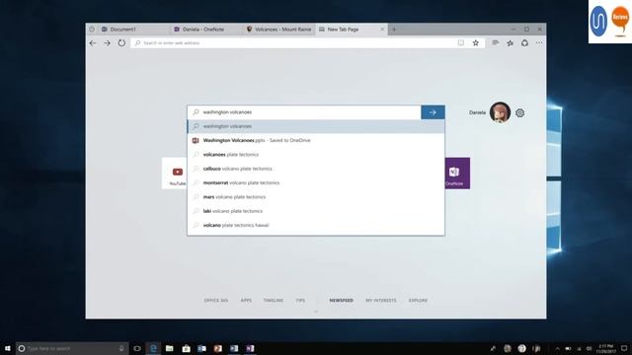Close the New Tab Page tab

[x=382, y=30]
